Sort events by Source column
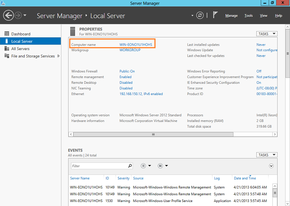This screenshot has width=290, height=206. click(138, 178)
